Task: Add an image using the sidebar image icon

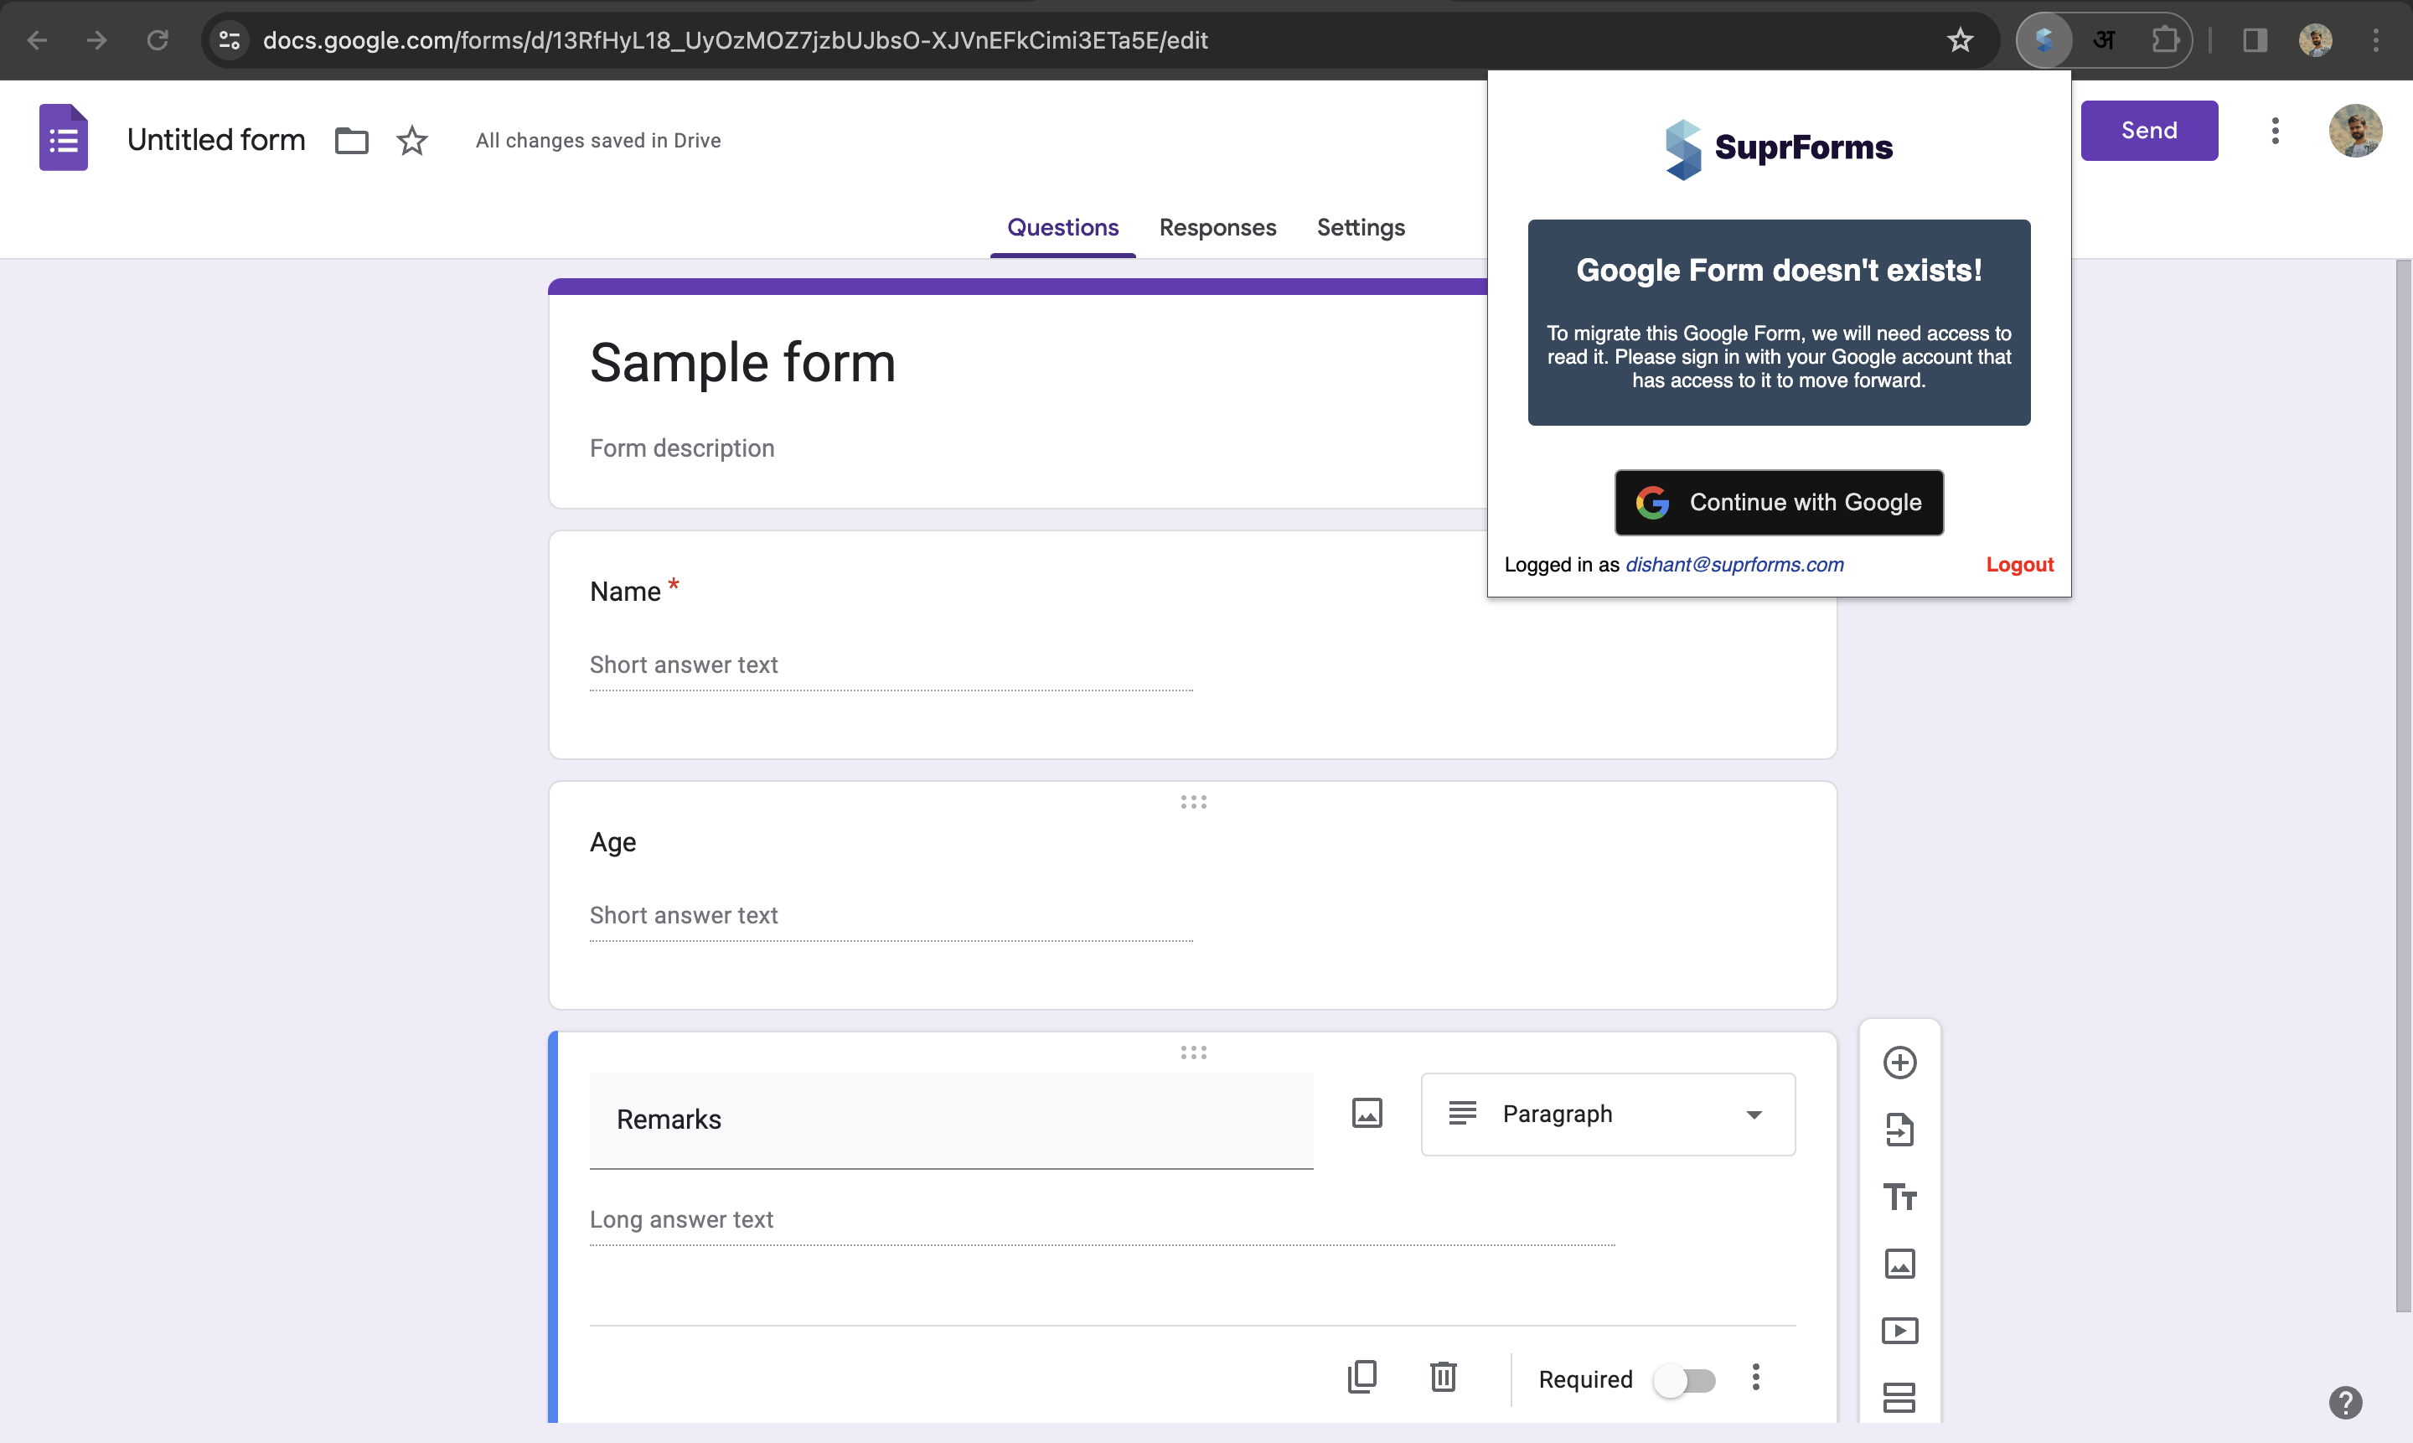Action: point(1899,1263)
